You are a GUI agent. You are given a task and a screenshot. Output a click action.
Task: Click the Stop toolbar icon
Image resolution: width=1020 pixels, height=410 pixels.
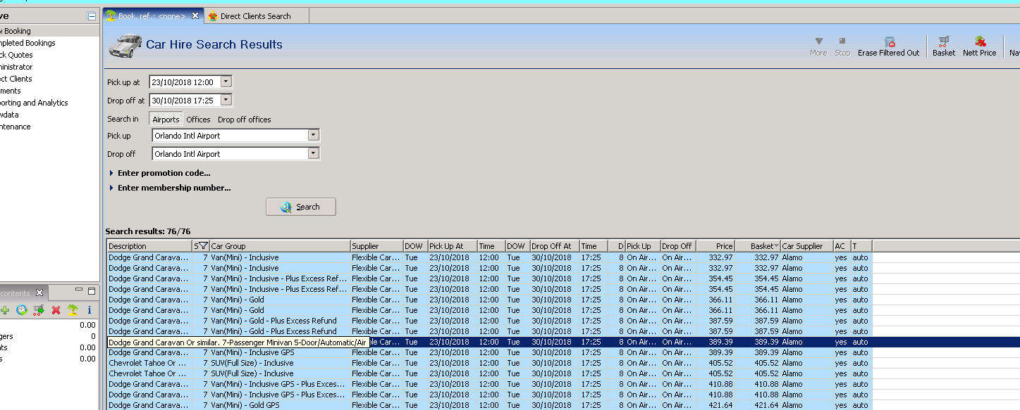point(842,41)
